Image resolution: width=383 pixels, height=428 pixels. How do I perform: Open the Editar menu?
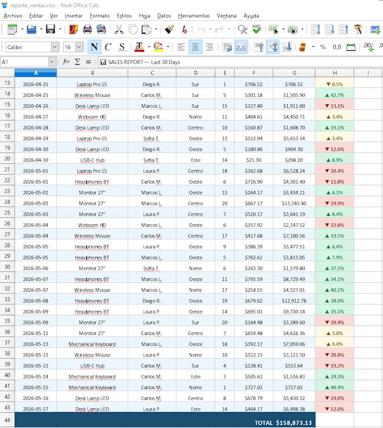click(36, 16)
